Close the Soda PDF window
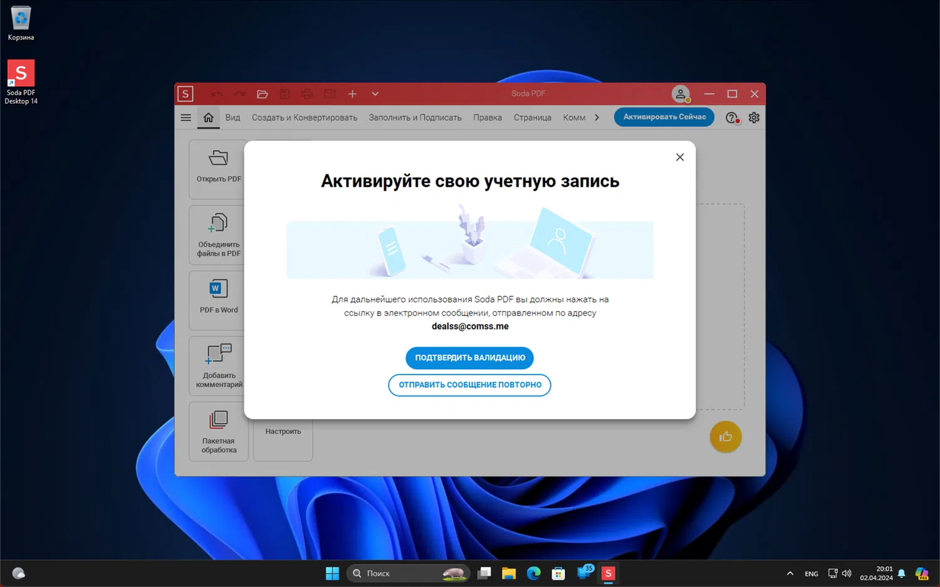The width and height of the screenshot is (940, 587). coord(755,94)
